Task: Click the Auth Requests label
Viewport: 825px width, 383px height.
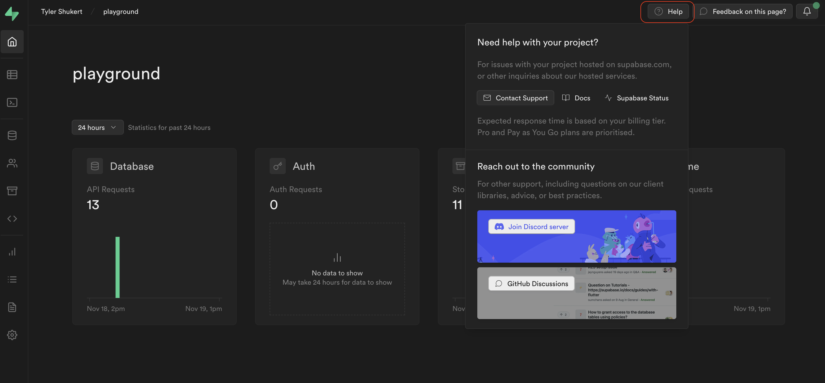Action: point(296,189)
